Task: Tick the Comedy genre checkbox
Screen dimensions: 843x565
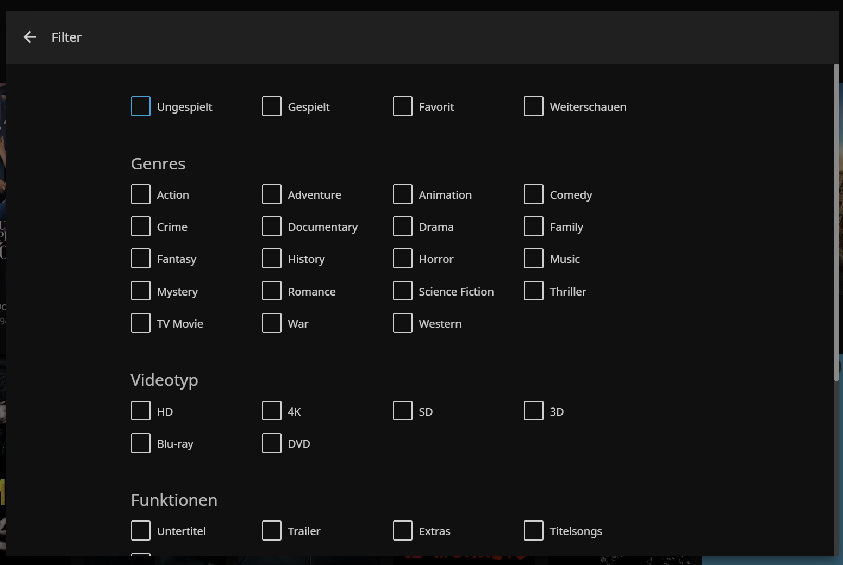Action: (534, 194)
